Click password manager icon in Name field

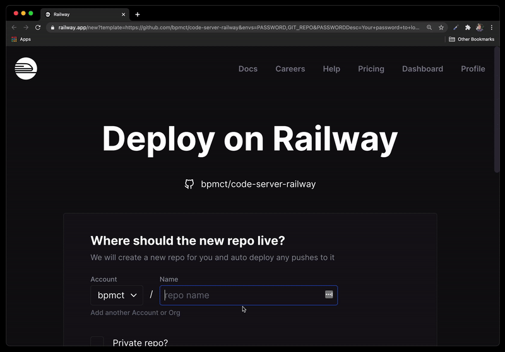(x=329, y=295)
